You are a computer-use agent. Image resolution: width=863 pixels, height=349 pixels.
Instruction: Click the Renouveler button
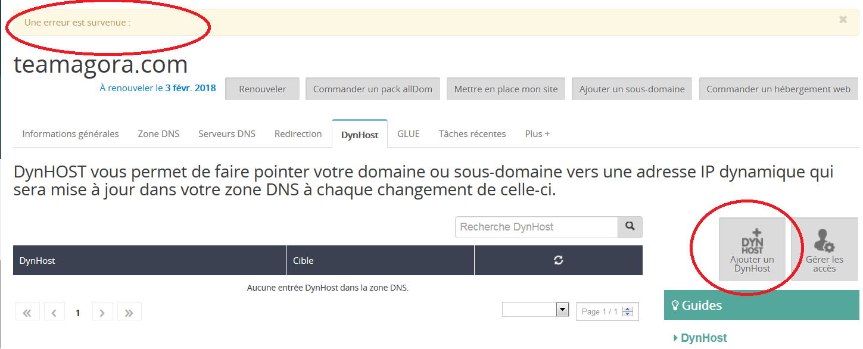(263, 89)
